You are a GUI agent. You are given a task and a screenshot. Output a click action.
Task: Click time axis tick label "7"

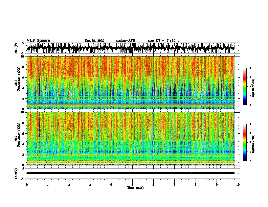(x=175, y=185)
